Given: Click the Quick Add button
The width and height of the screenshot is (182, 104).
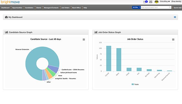Looking at the screenshot, I should tap(177, 8).
